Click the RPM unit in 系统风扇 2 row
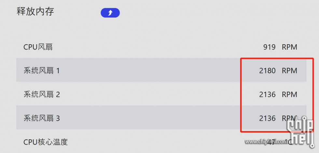The width and height of the screenshot is (319, 153). (x=289, y=95)
